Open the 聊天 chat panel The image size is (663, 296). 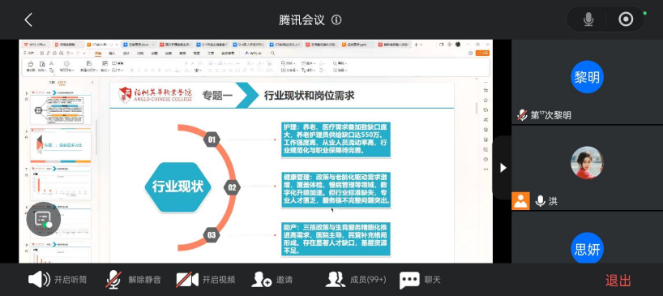click(420, 280)
